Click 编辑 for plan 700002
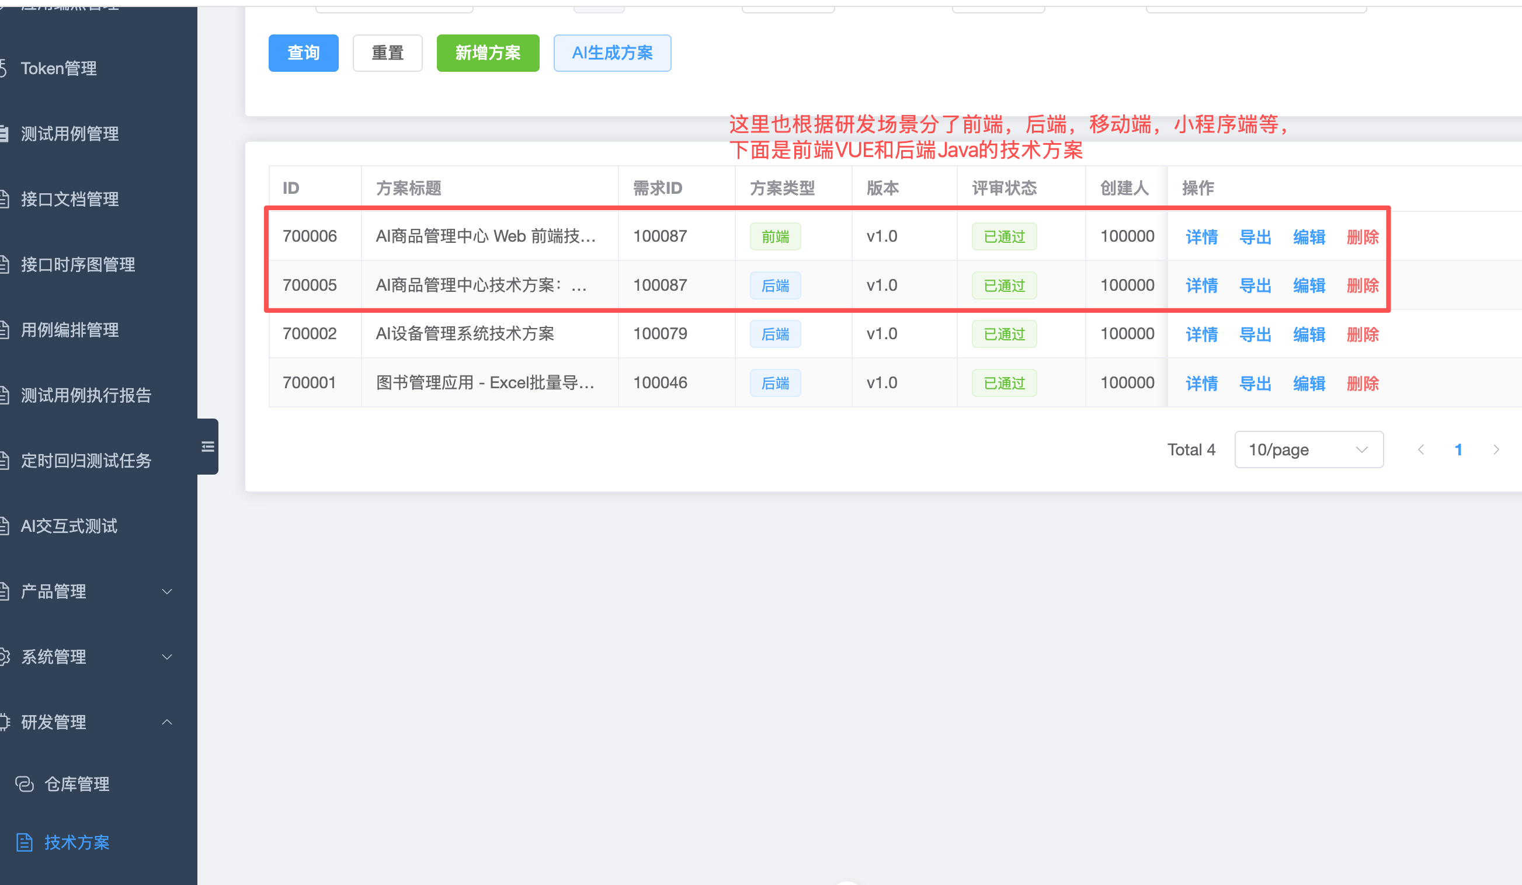The image size is (1522, 885). (x=1309, y=335)
